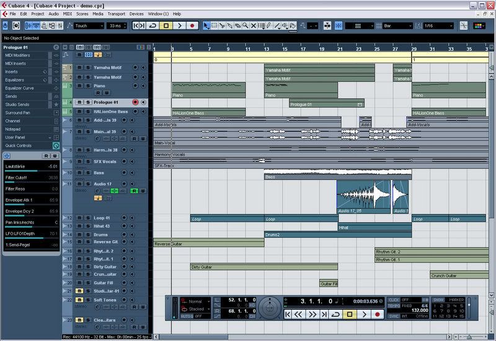Expand the Loop 41 track
Viewport: 496px width, 341px height.
65,218
